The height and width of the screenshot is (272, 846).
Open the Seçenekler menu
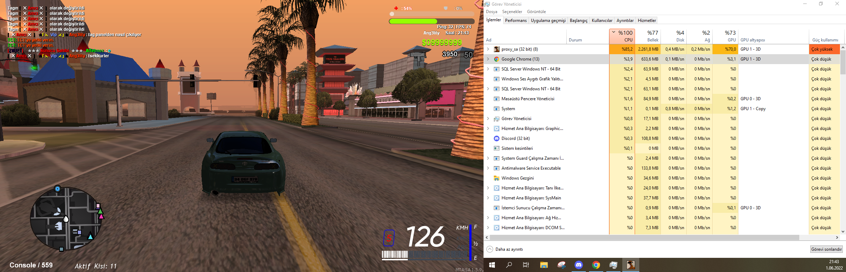[512, 12]
